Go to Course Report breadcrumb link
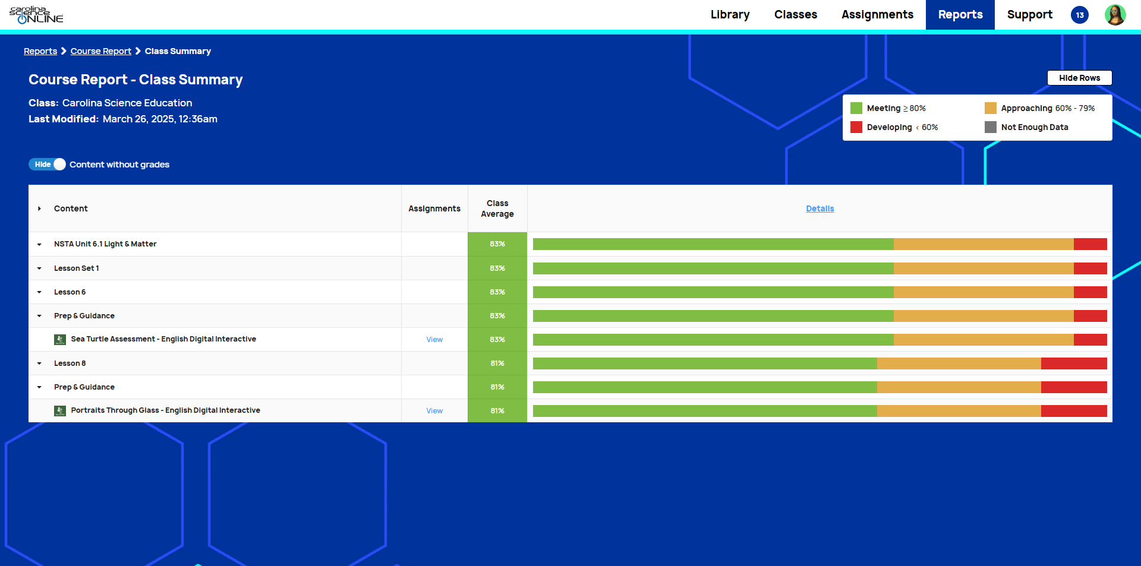The image size is (1141, 566). coord(101,51)
